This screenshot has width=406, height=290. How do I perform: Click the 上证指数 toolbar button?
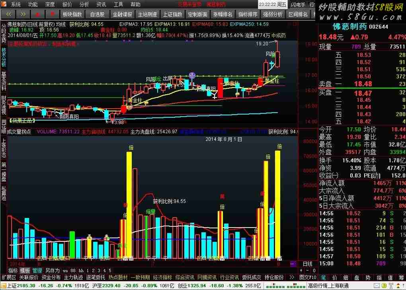pos(172,14)
